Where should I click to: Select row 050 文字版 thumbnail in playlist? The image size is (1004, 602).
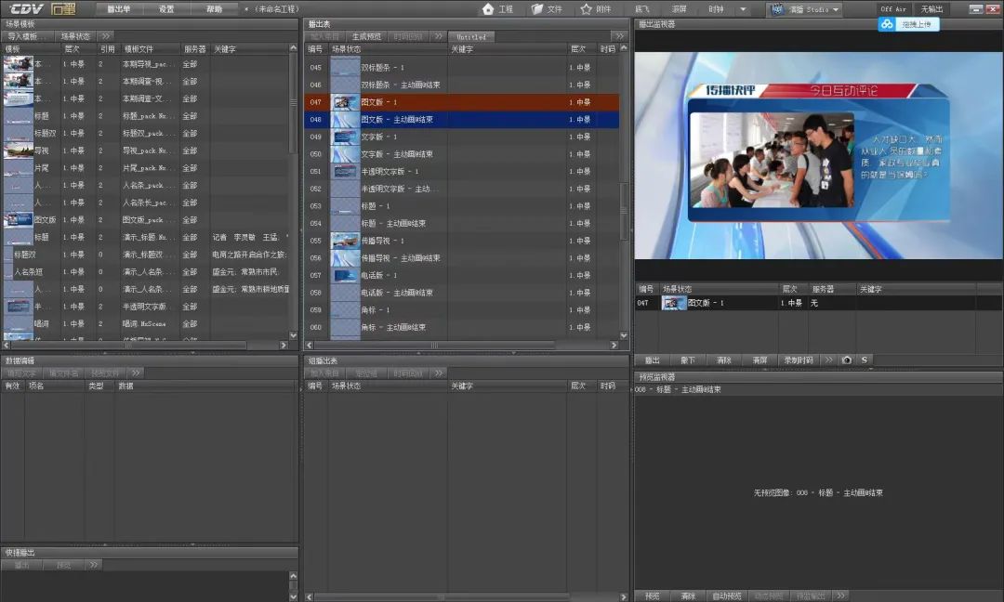(346, 154)
